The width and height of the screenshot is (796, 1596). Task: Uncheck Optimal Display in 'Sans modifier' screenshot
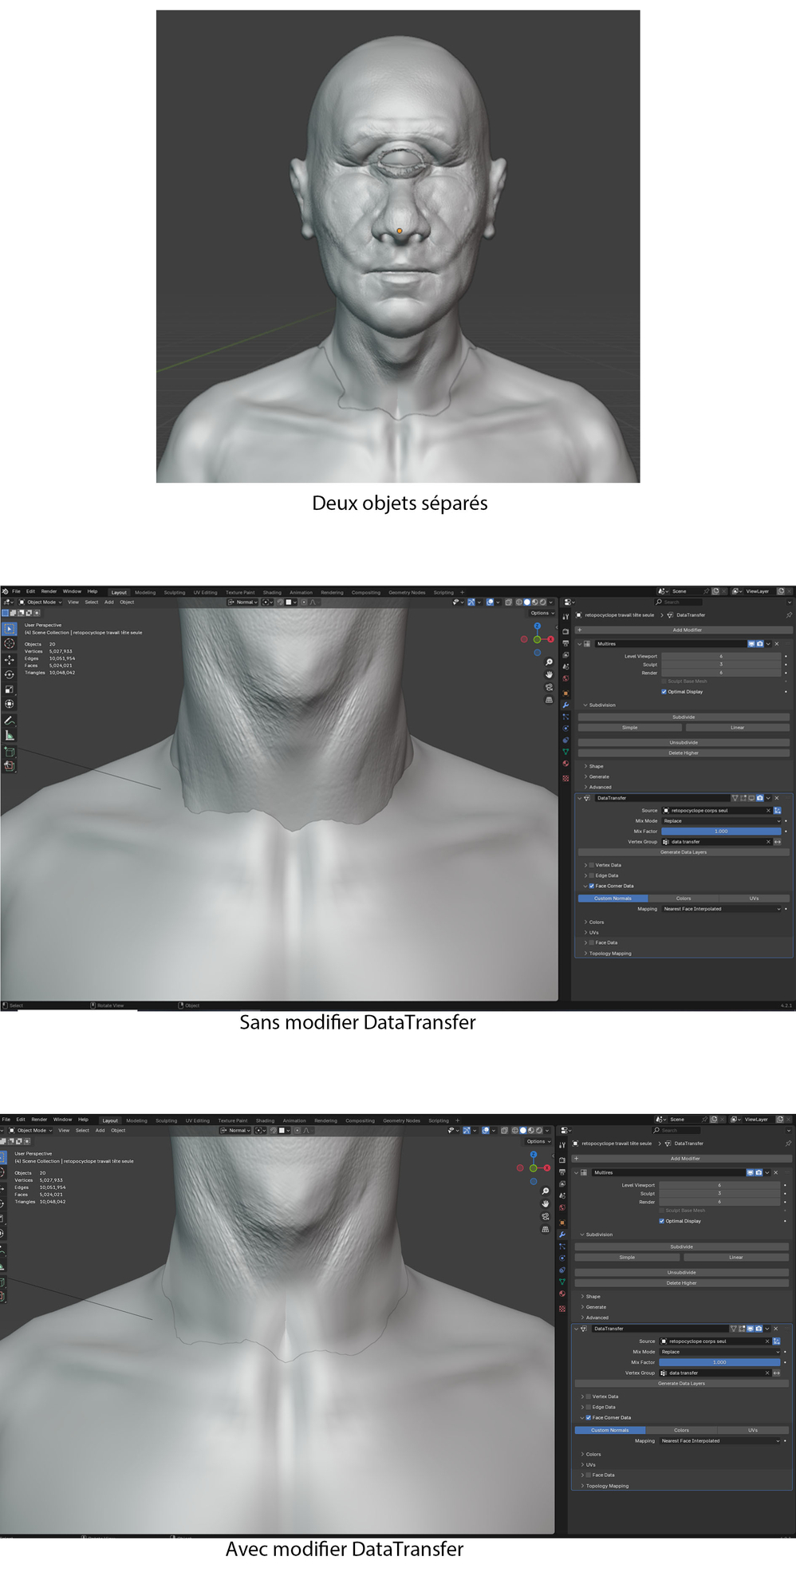[664, 692]
